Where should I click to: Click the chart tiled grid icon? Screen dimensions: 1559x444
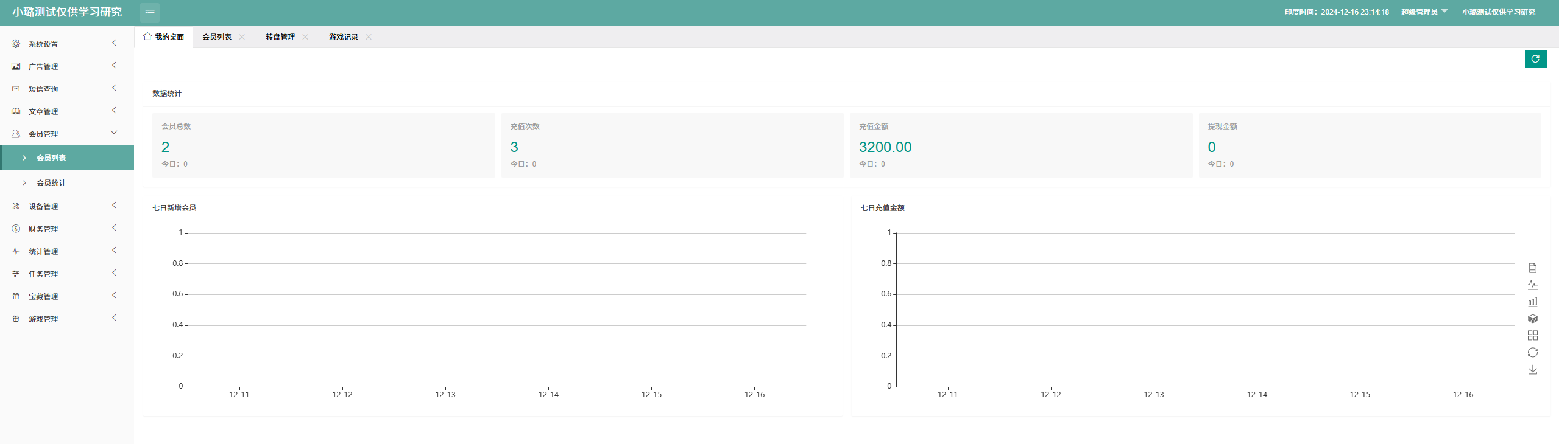click(x=1533, y=336)
